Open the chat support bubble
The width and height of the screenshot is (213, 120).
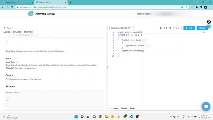coord(206,106)
